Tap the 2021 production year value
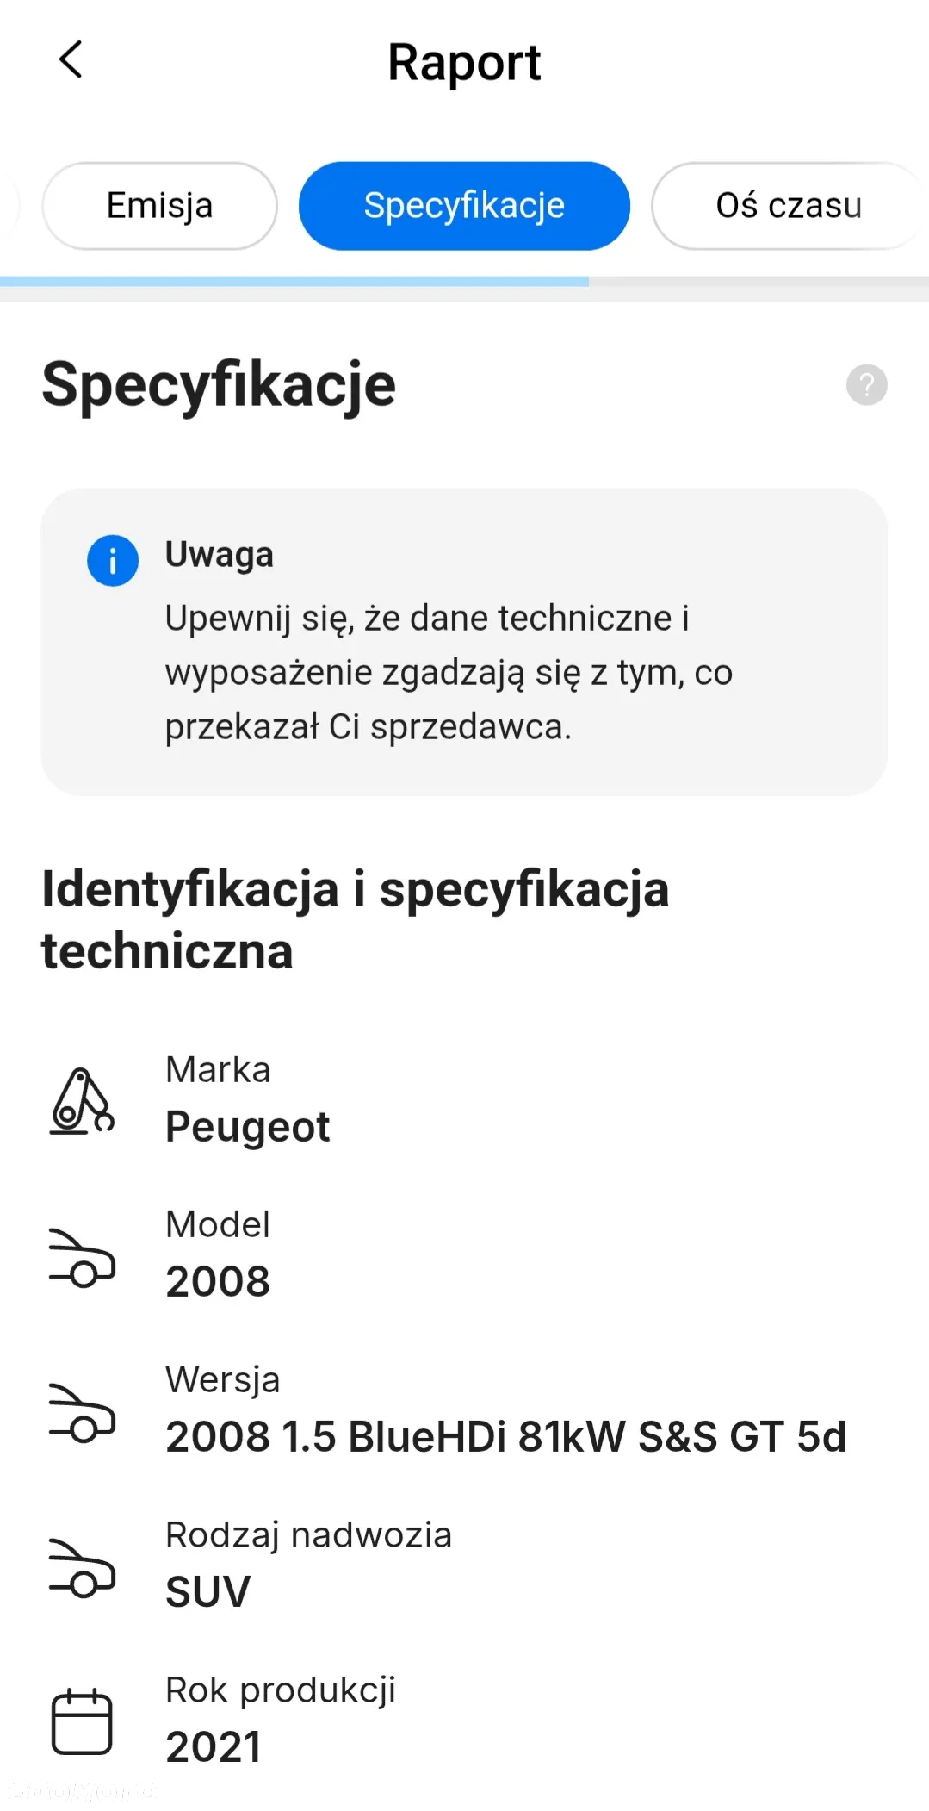 click(213, 1746)
